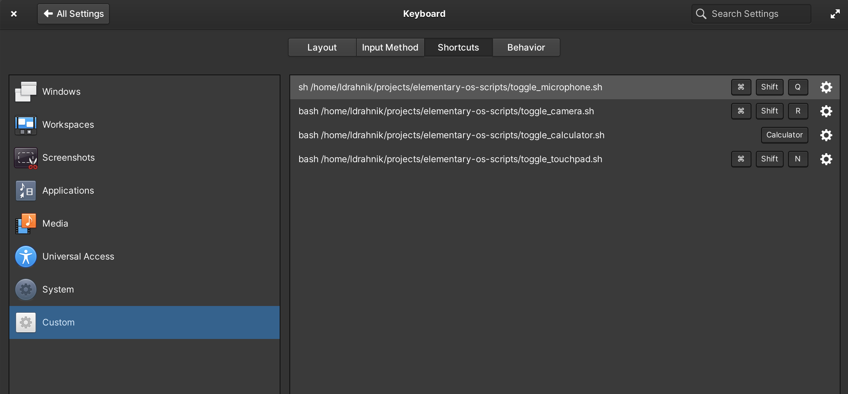Screen dimensions: 848x394
Task: Open the Media category icon
Action: pyautogui.click(x=25, y=223)
